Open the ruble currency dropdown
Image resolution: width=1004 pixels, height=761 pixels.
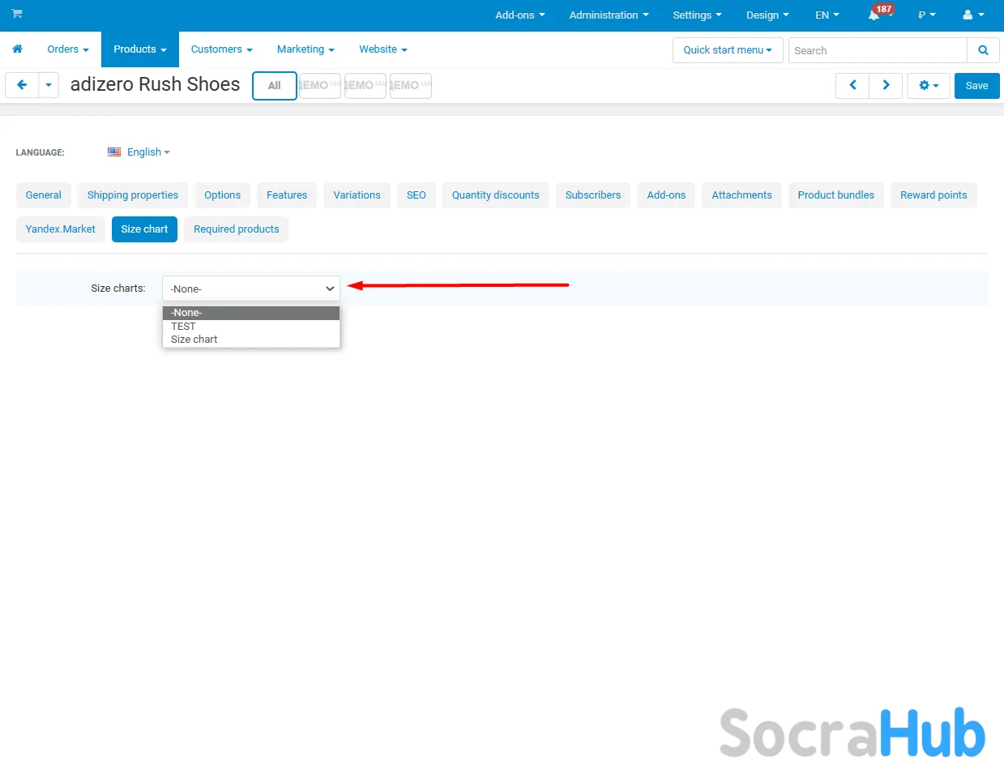(926, 15)
